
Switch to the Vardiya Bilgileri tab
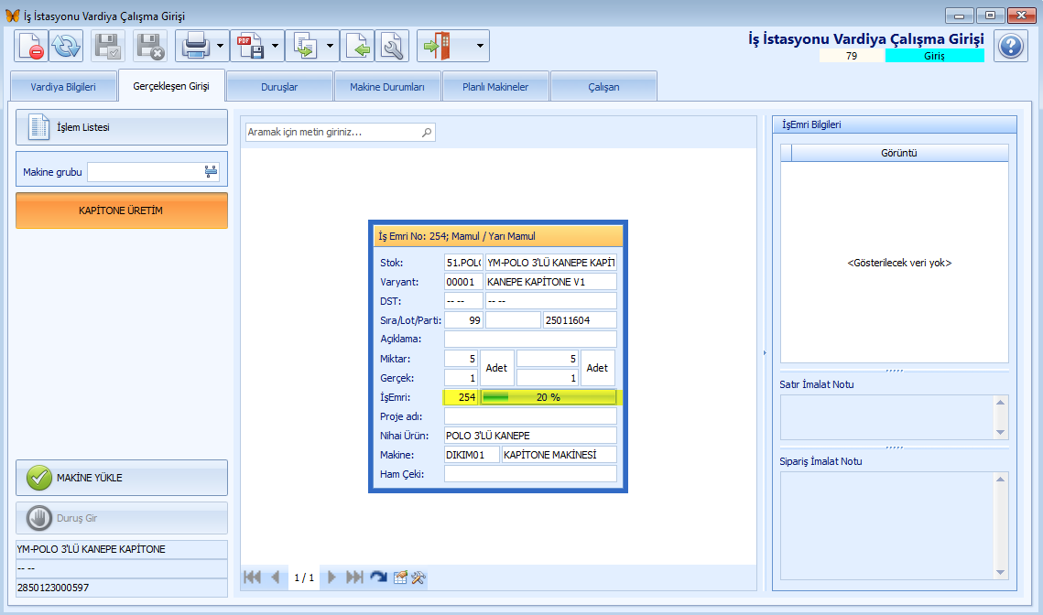(x=63, y=87)
